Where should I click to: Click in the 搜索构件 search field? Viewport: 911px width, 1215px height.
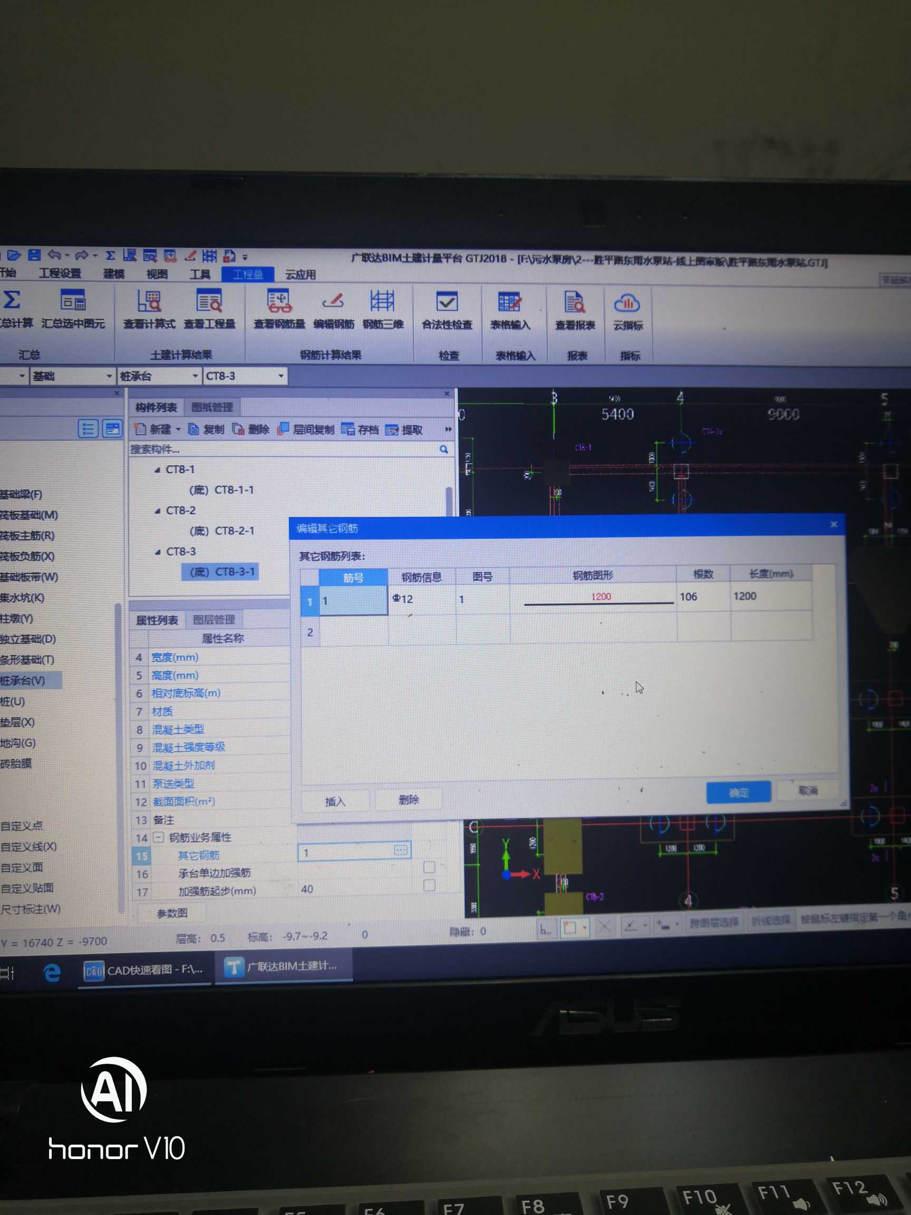pos(283,450)
